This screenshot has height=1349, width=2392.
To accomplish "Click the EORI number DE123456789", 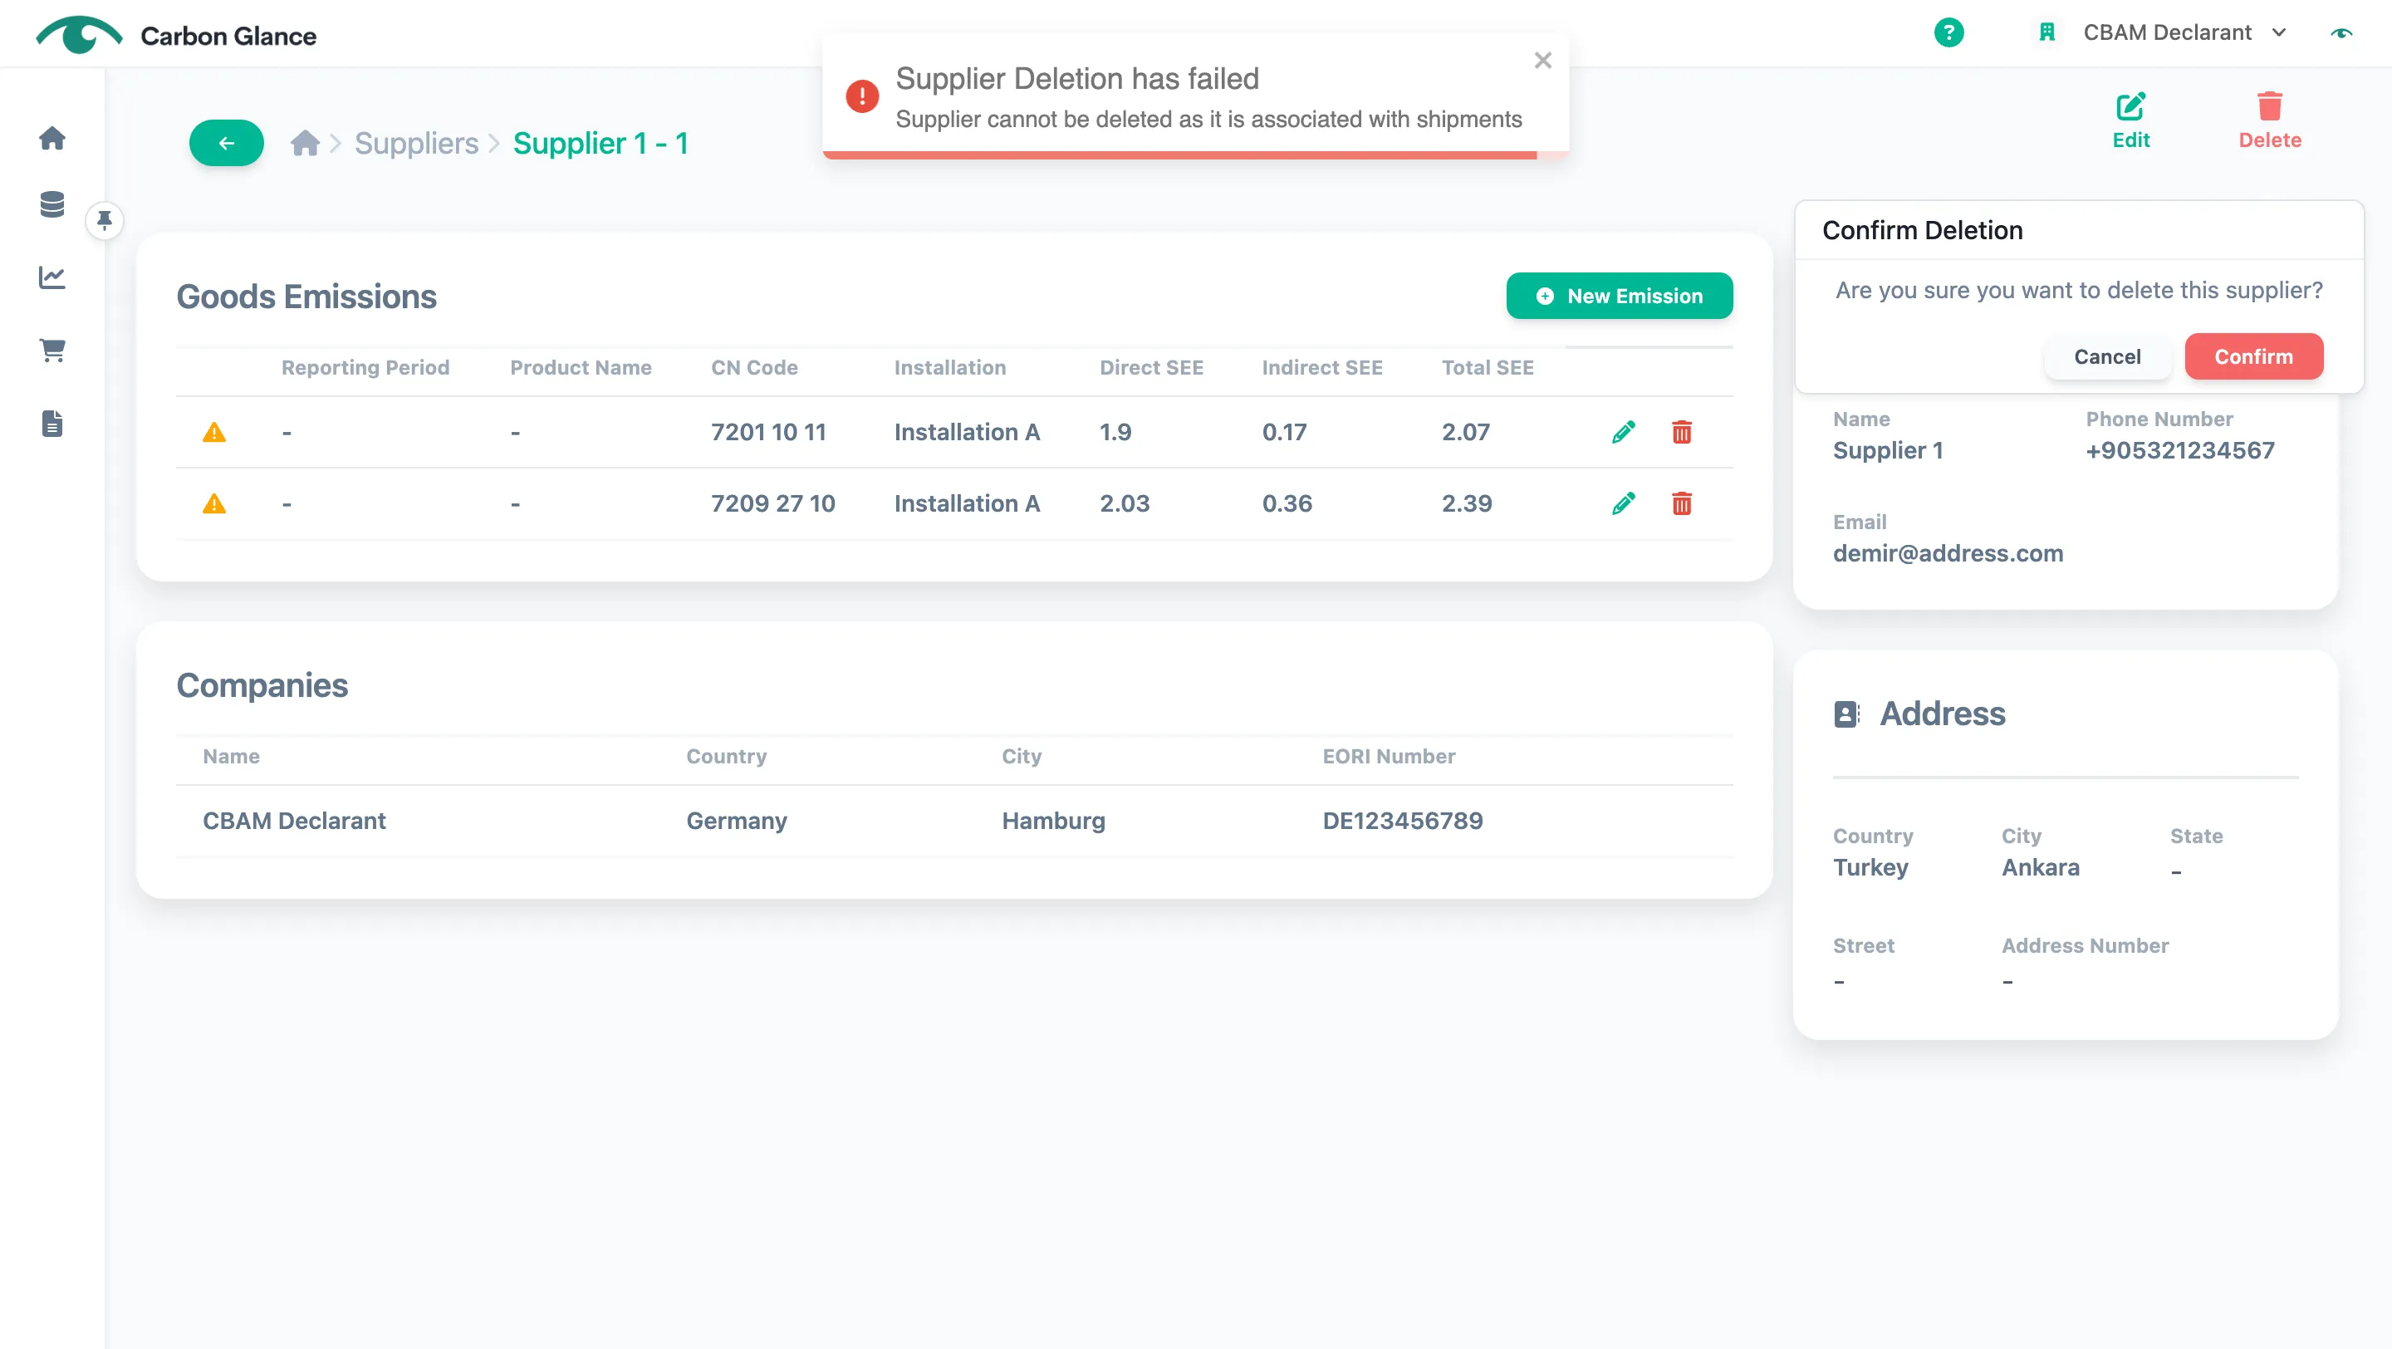I will pyautogui.click(x=1402, y=821).
